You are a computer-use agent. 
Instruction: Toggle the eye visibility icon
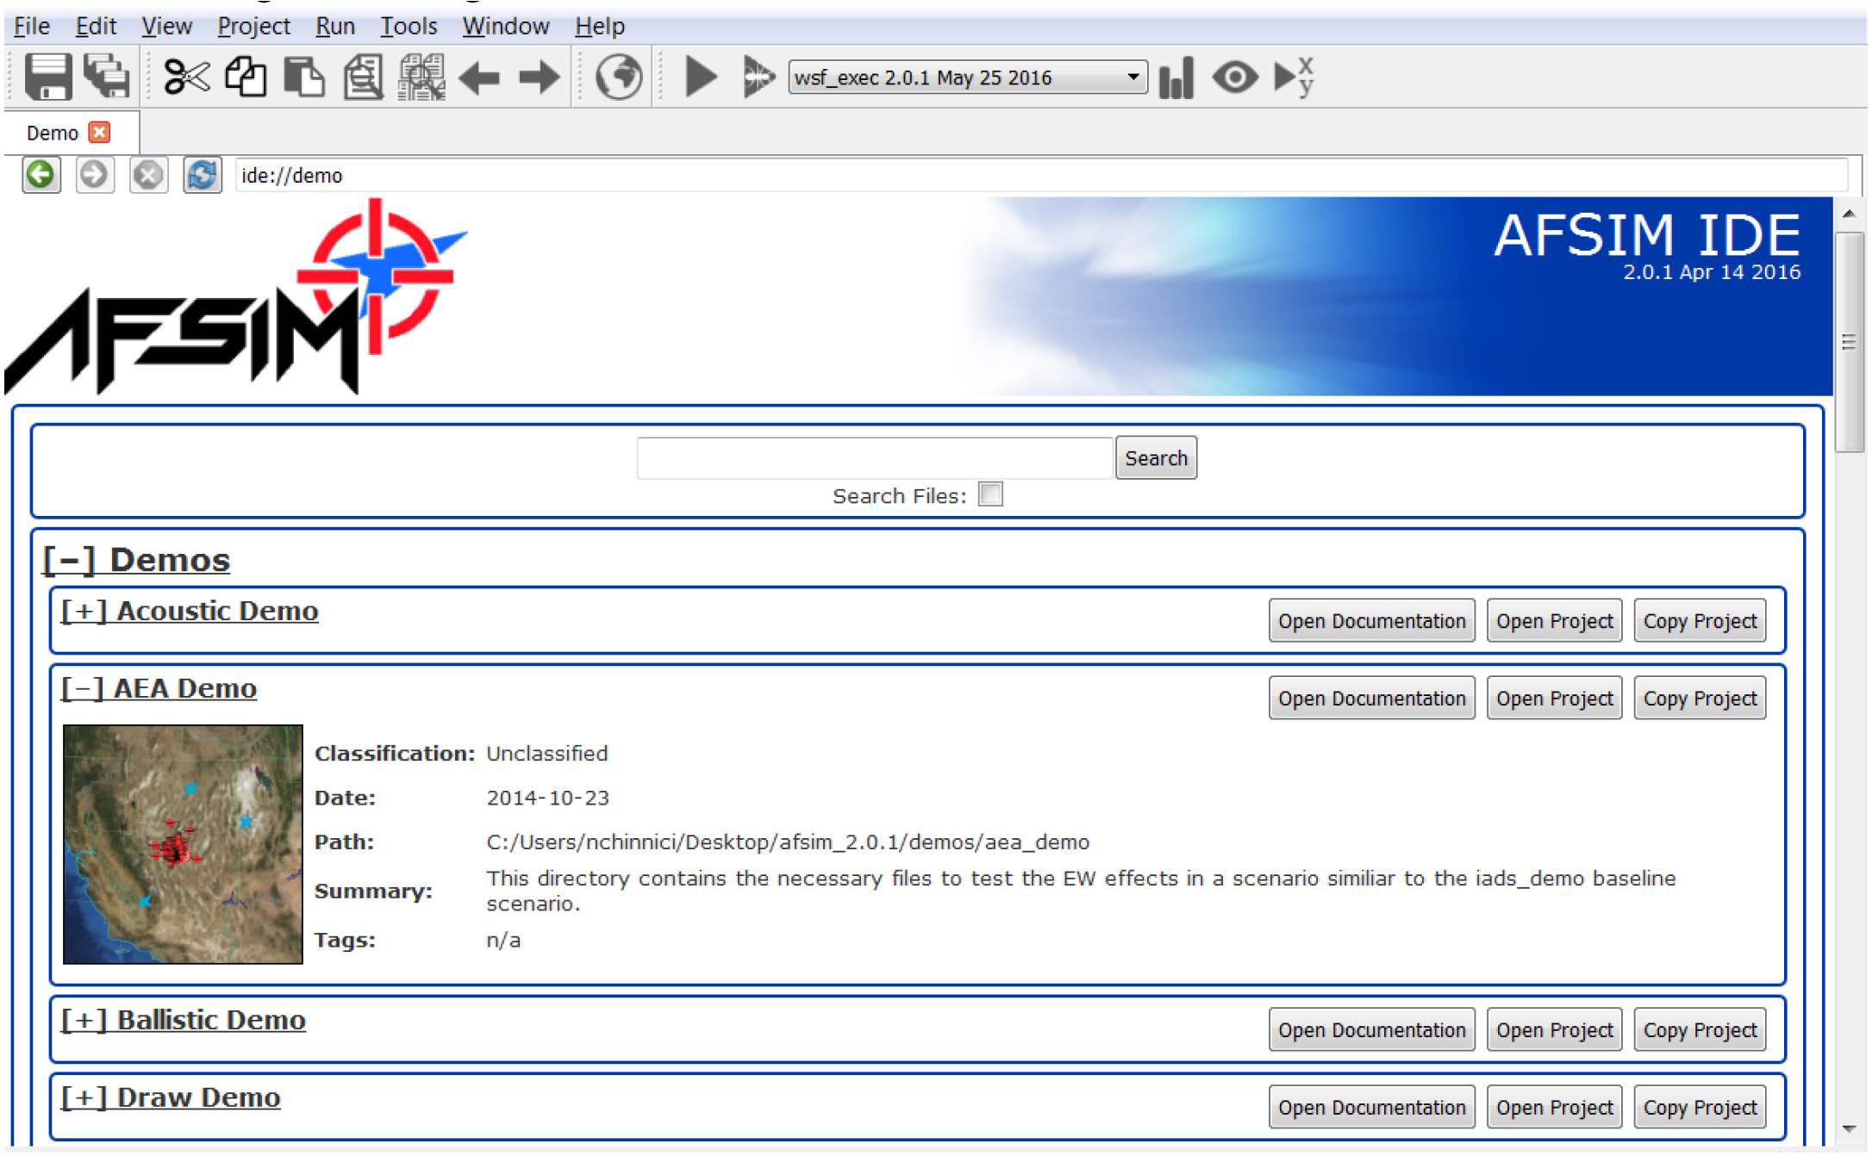(1234, 78)
